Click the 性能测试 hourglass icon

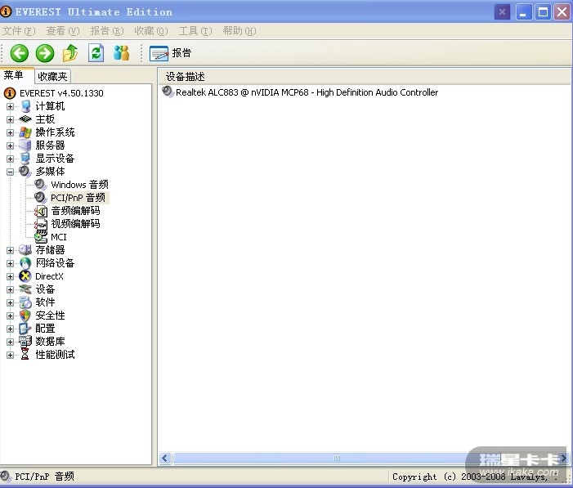coord(25,354)
